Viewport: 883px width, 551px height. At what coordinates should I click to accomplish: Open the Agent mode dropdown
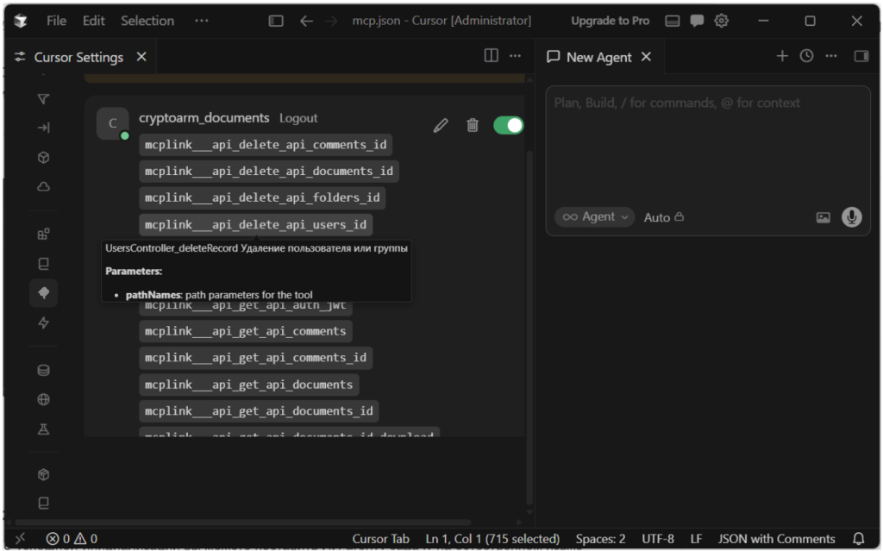[595, 217]
